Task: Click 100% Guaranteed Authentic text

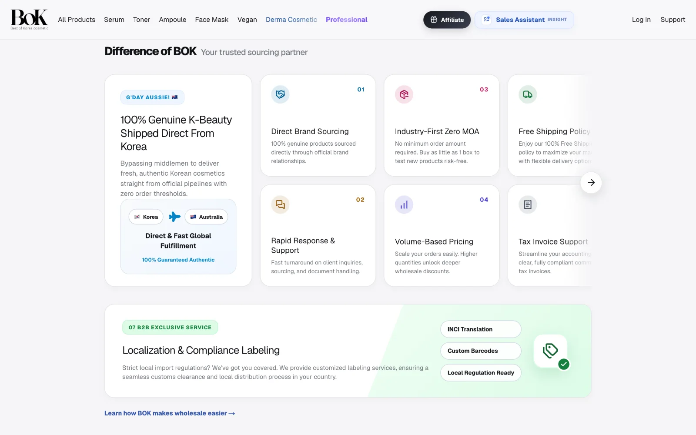Action: click(178, 260)
